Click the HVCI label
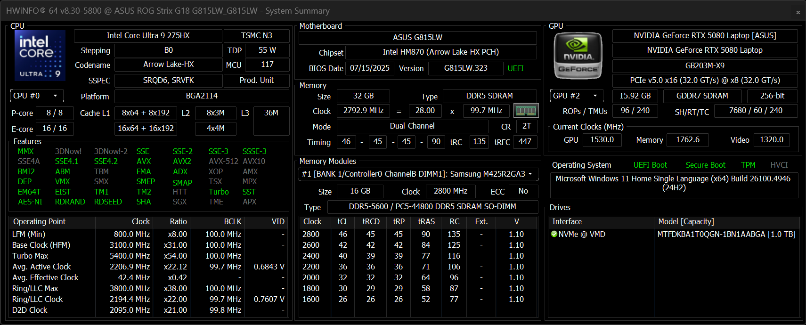This screenshot has width=806, height=325. pos(779,165)
